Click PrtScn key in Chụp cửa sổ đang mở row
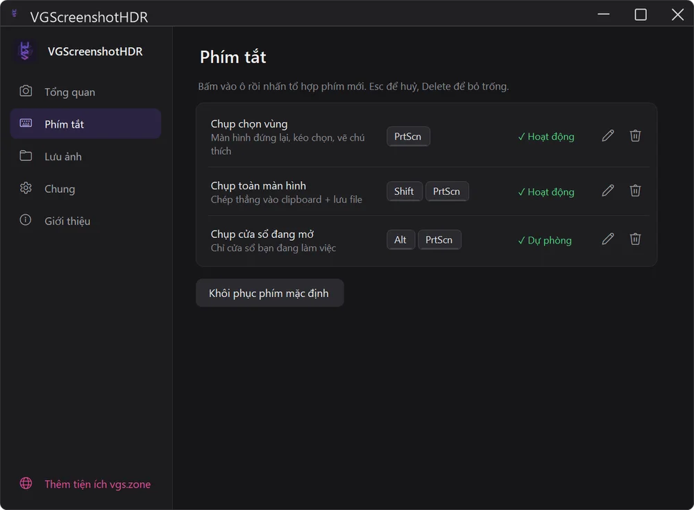694x510 pixels. click(x=439, y=239)
